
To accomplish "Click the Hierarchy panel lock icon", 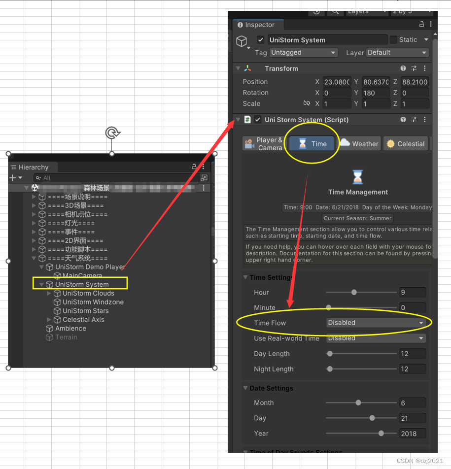I will 194,167.
